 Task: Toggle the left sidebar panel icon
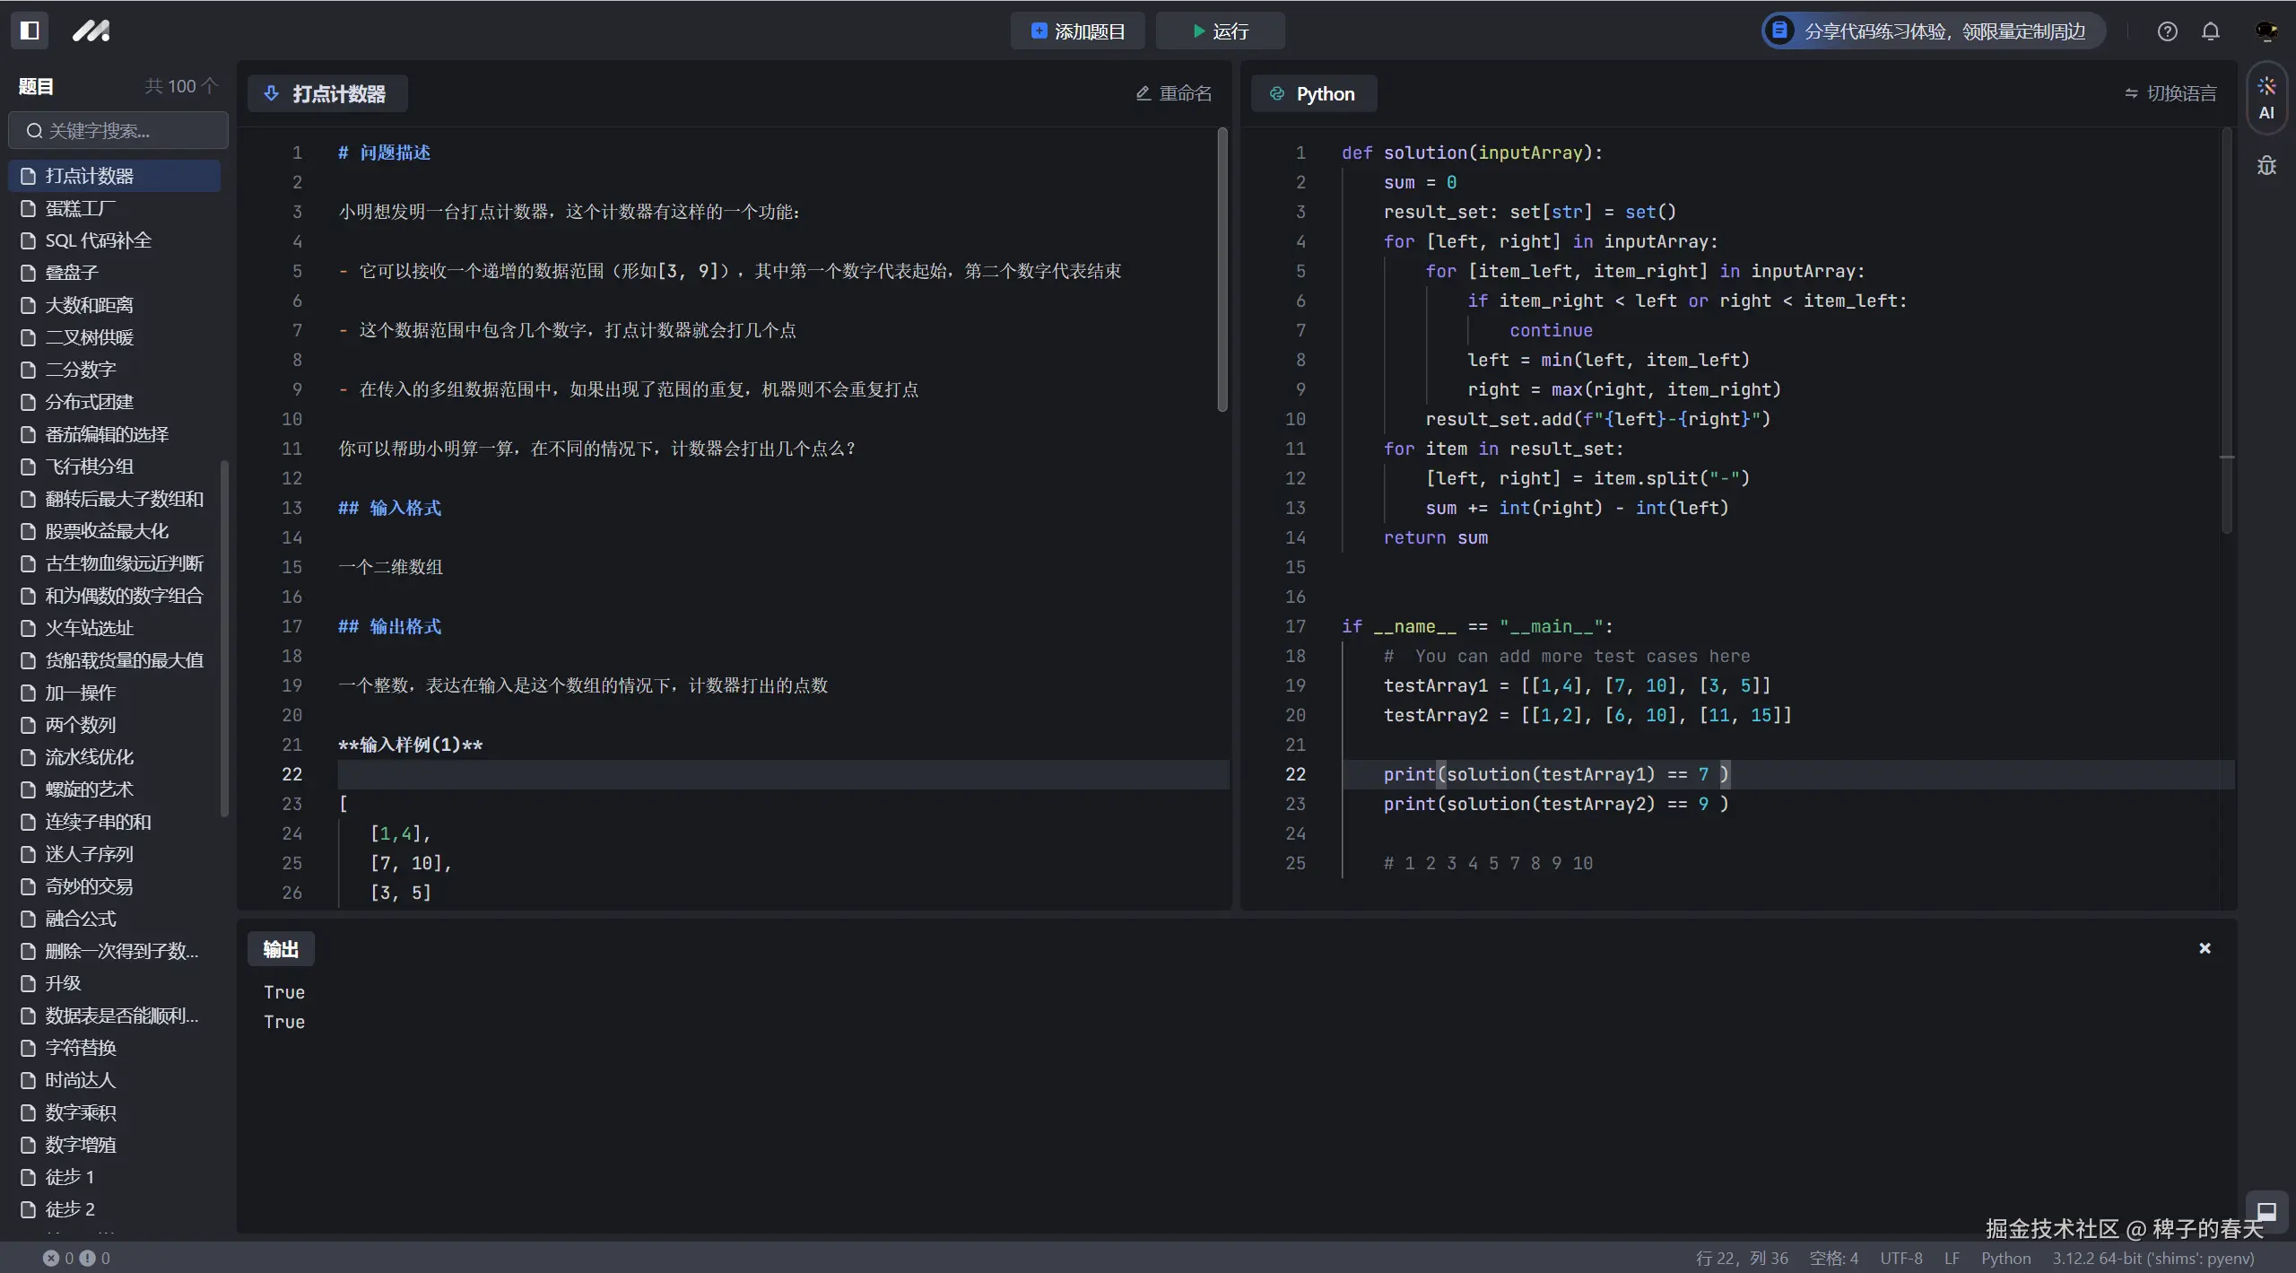point(30,31)
